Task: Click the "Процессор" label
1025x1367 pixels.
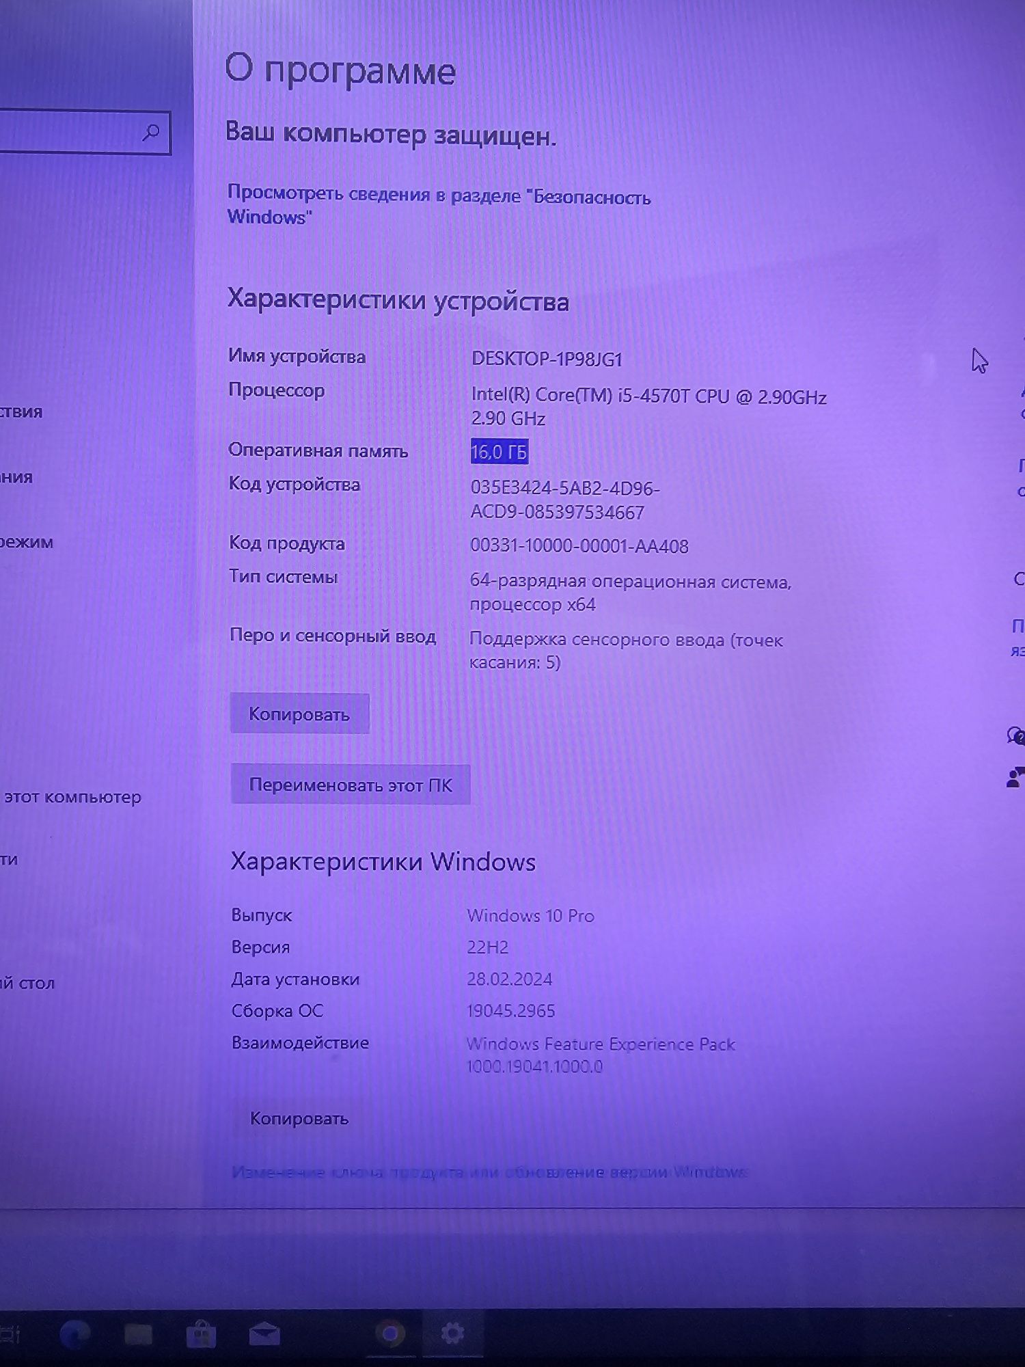Action: [x=276, y=390]
